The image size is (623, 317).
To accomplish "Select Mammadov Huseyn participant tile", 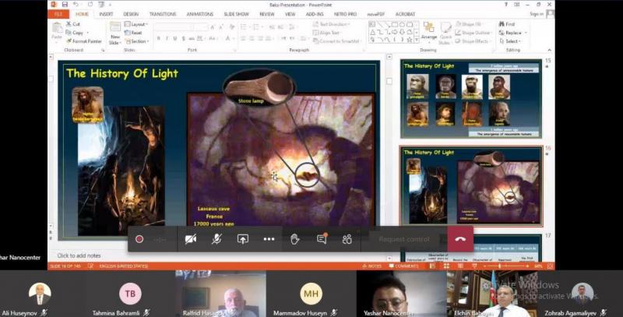I will pyautogui.click(x=311, y=294).
